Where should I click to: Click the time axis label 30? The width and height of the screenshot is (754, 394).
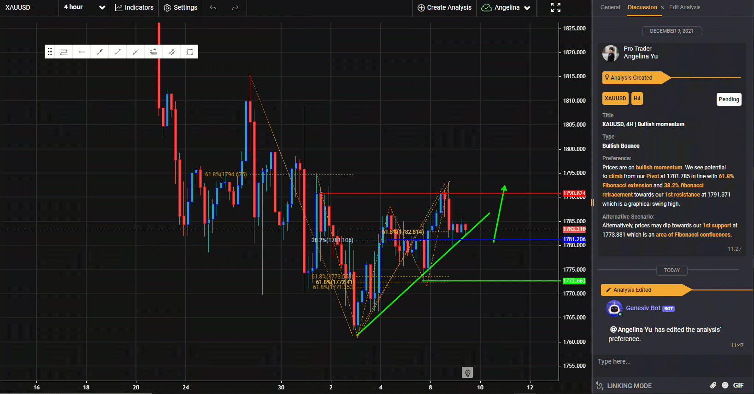click(281, 387)
